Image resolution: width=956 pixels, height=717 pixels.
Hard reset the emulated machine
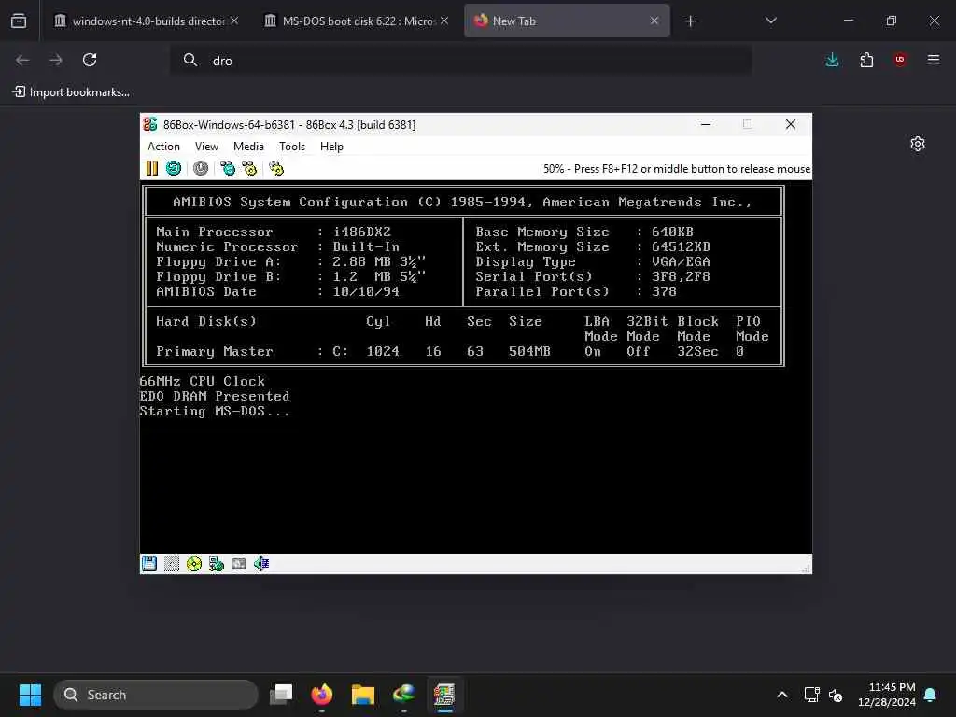[174, 168]
